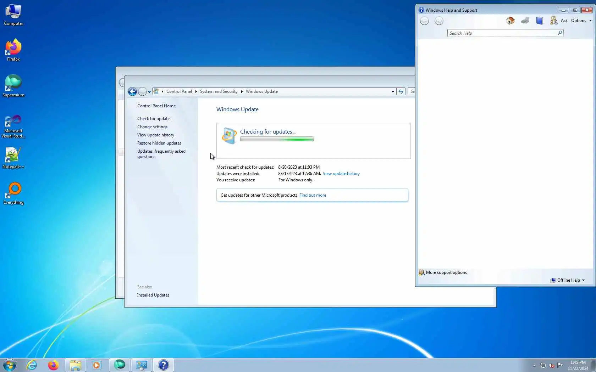The image size is (596, 372).
Task: Open Control Panel Home link
Action: coord(156,106)
